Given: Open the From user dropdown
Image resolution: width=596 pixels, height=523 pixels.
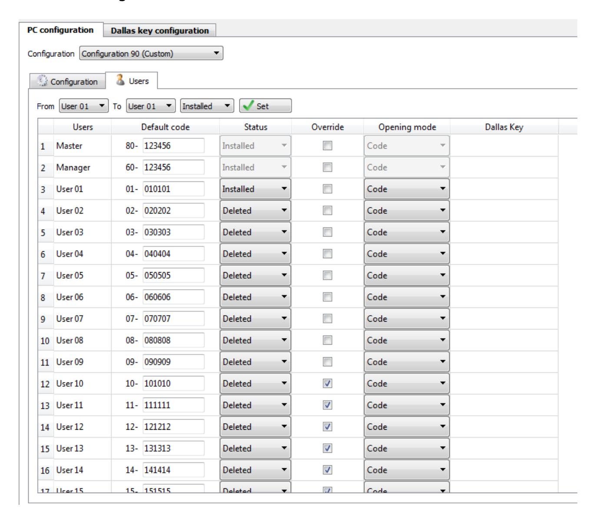Looking at the screenshot, I should coord(84,106).
